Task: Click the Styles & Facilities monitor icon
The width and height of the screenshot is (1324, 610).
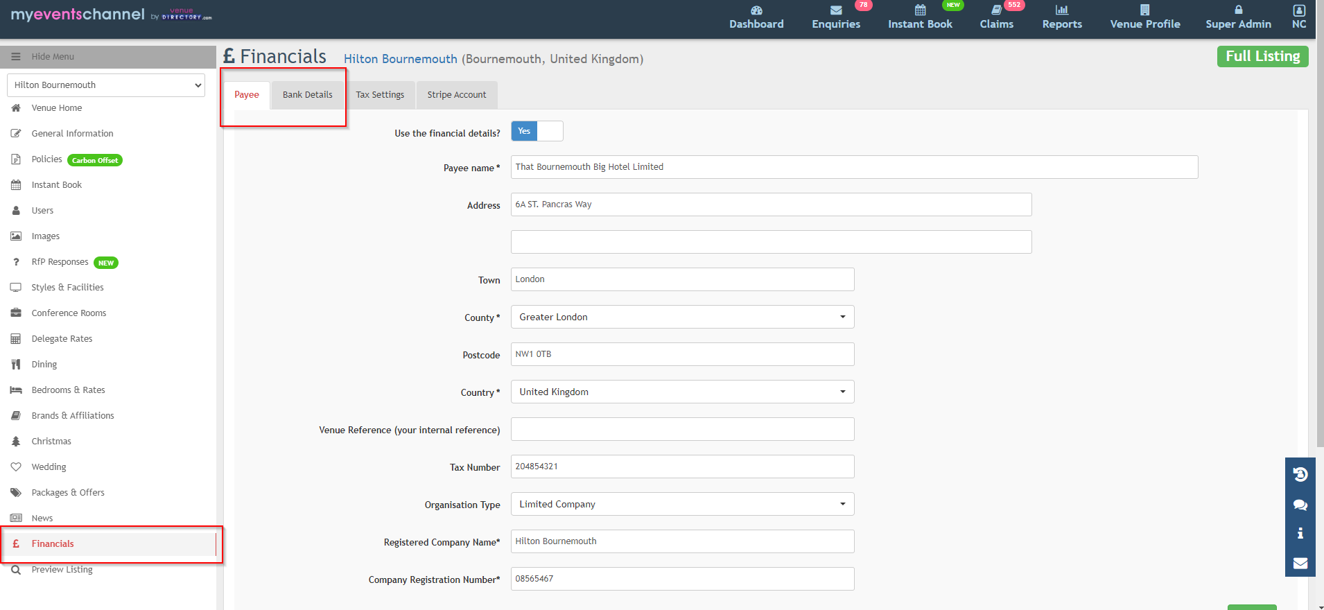Action: click(16, 288)
